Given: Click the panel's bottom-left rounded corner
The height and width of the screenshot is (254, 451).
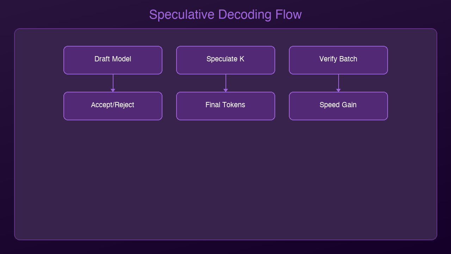Looking at the screenshot, I should click(16, 238).
